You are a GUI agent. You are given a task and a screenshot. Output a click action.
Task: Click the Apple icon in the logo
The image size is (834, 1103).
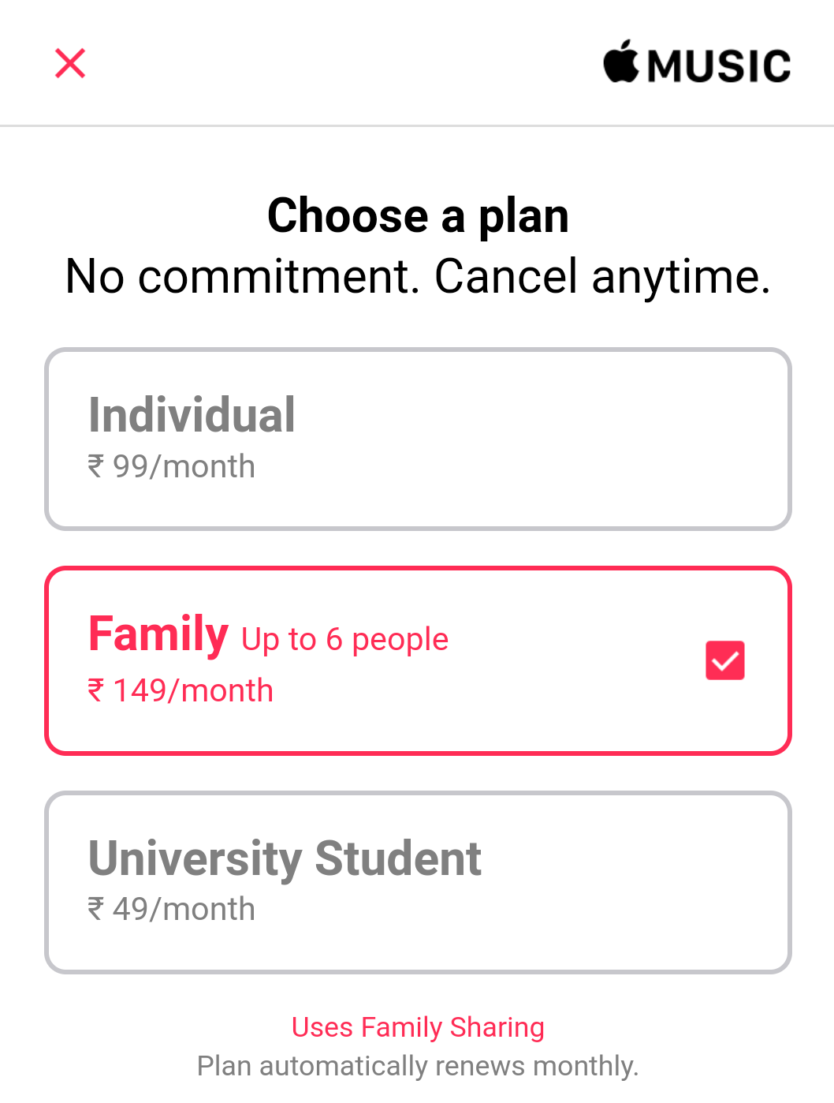pos(621,61)
